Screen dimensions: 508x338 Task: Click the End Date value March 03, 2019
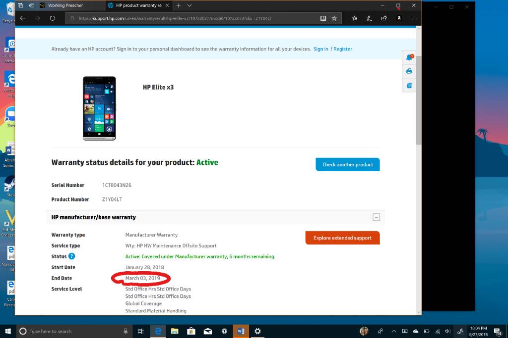pos(142,278)
